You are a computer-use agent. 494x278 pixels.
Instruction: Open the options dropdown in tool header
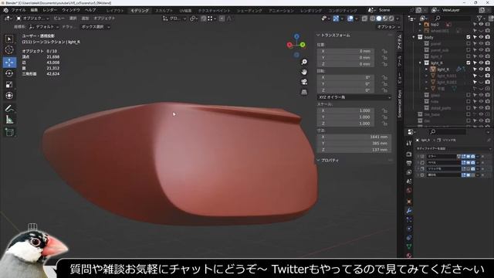click(x=388, y=27)
